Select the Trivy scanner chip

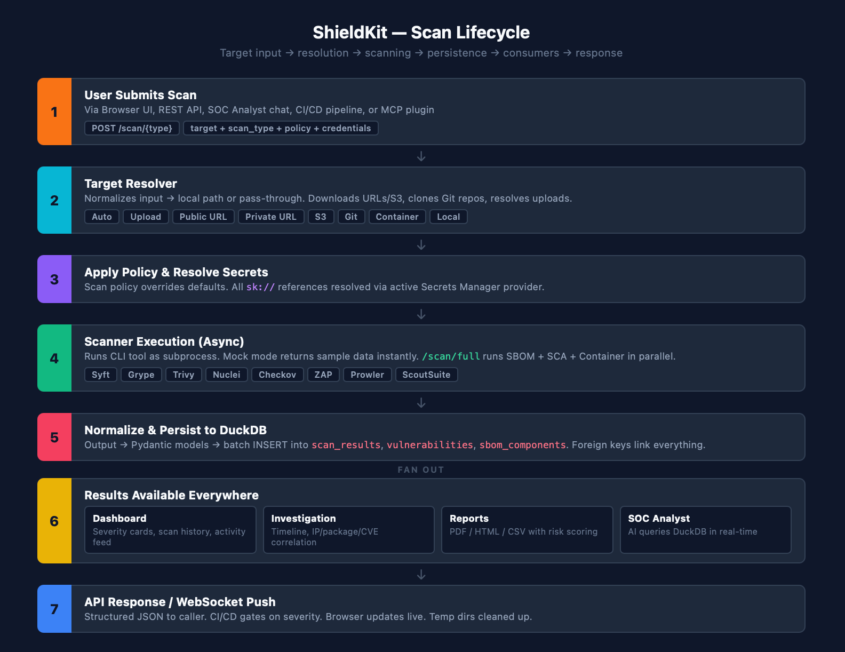[x=184, y=375]
